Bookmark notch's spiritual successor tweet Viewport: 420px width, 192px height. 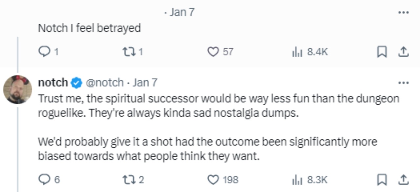pyautogui.click(x=381, y=179)
